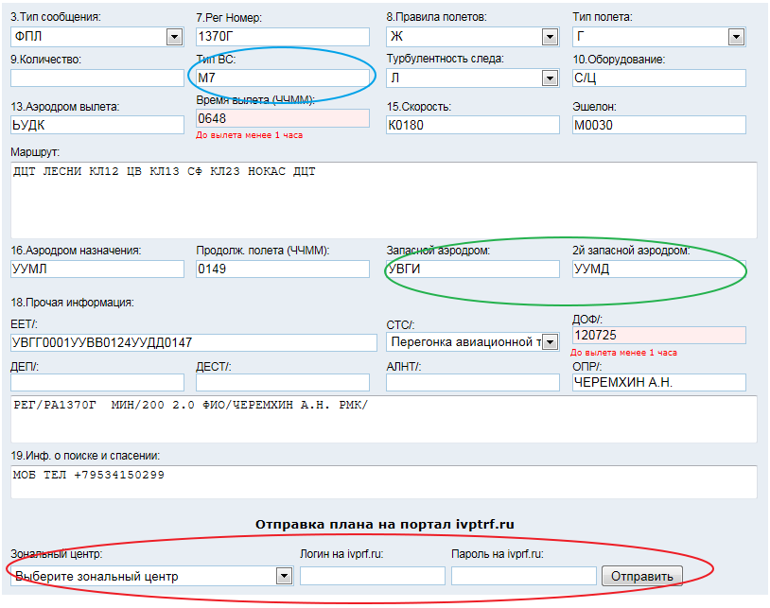
Task: Click the empty Количество input field
Action: coord(96,78)
